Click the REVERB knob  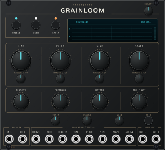click(100, 101)
